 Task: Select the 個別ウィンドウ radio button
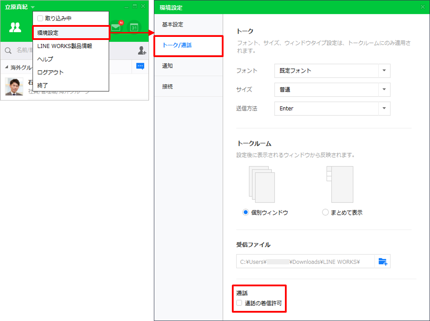245,213
